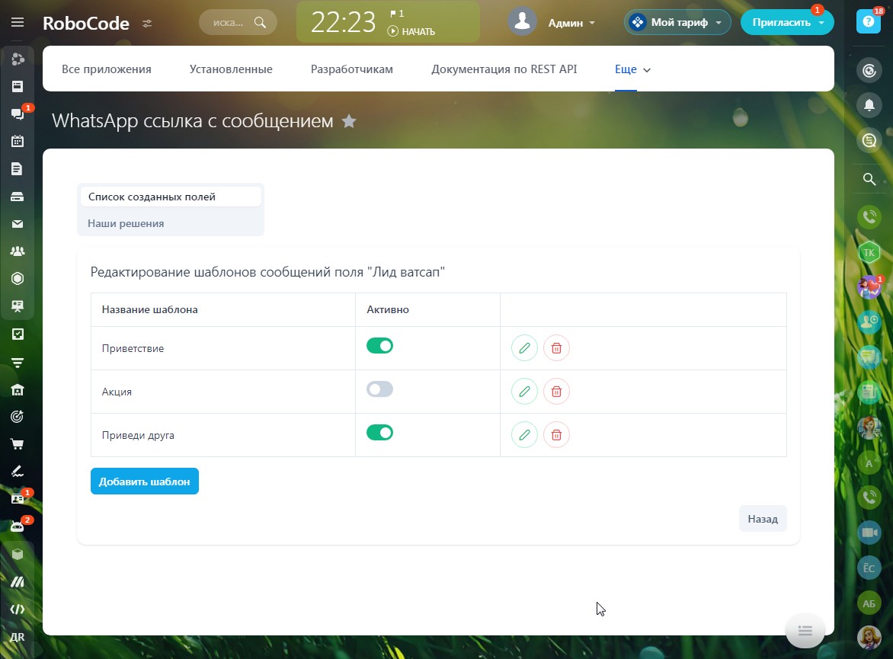Open the hamburger main menu

(x=18, y=22)
